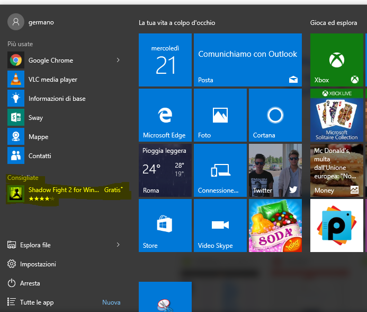The image size is (367, 312).
Task: Open the Candy Crush Soda tile
Action: 275,226
